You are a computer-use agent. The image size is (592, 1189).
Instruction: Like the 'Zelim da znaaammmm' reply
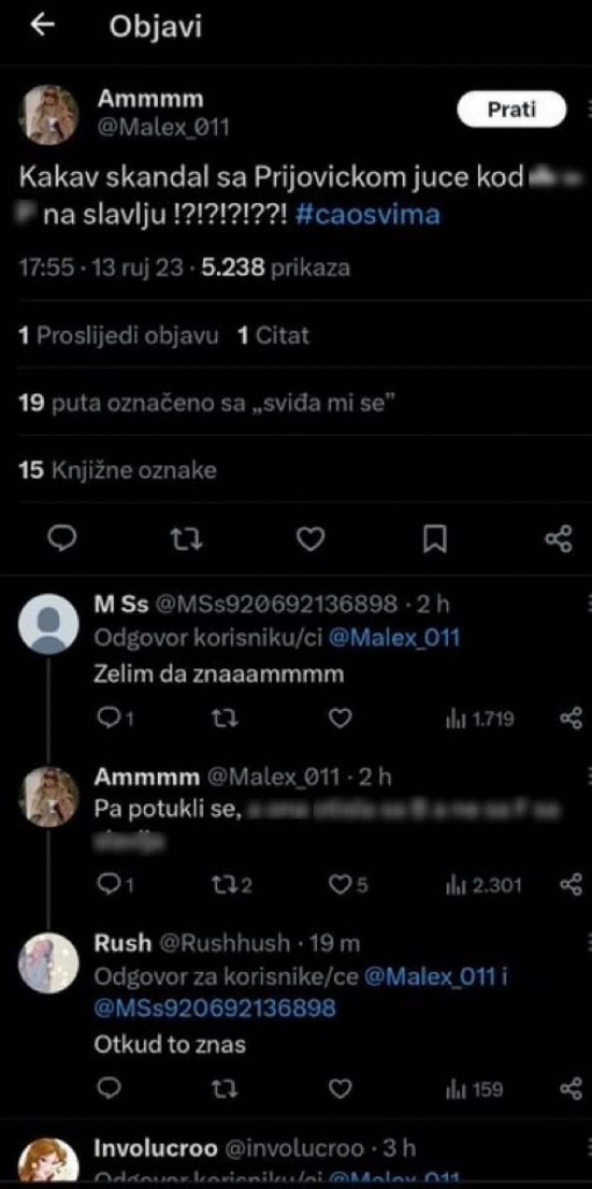(x=340, y=718)
